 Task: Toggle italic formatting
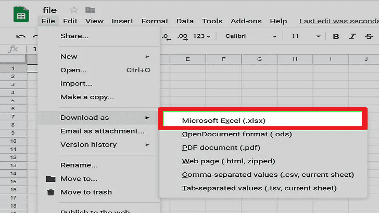(353, 36)
